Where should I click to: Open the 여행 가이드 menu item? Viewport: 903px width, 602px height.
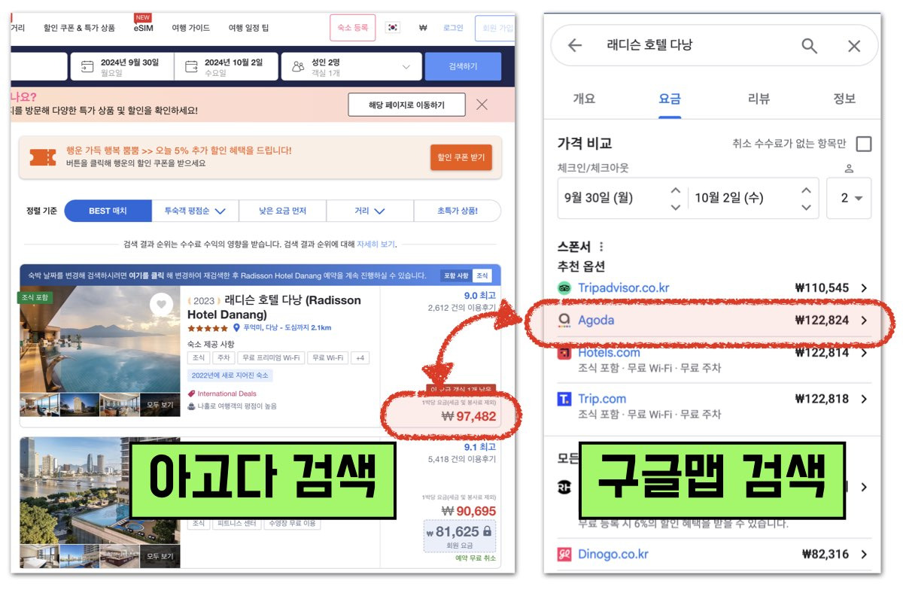[190, 28]
